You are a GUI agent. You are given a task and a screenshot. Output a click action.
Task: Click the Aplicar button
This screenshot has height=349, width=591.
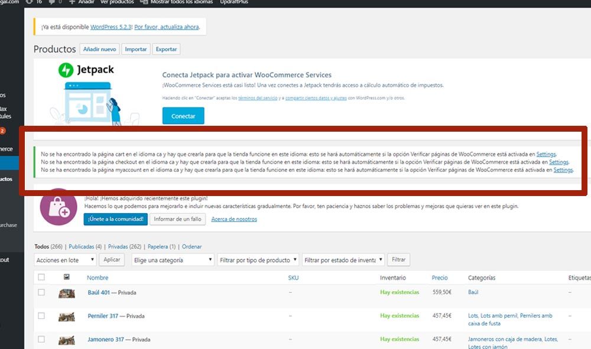[112, 260]
